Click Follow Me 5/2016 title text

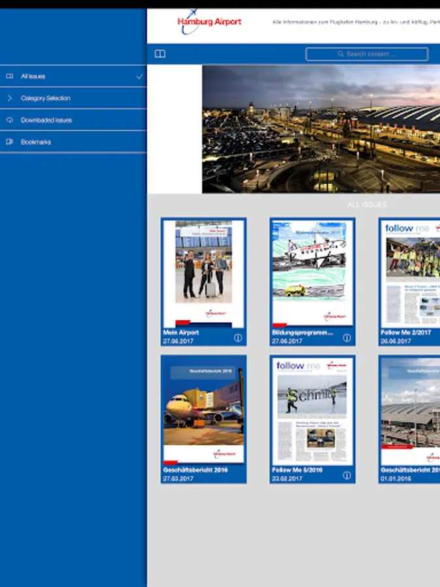click(297, 470)
